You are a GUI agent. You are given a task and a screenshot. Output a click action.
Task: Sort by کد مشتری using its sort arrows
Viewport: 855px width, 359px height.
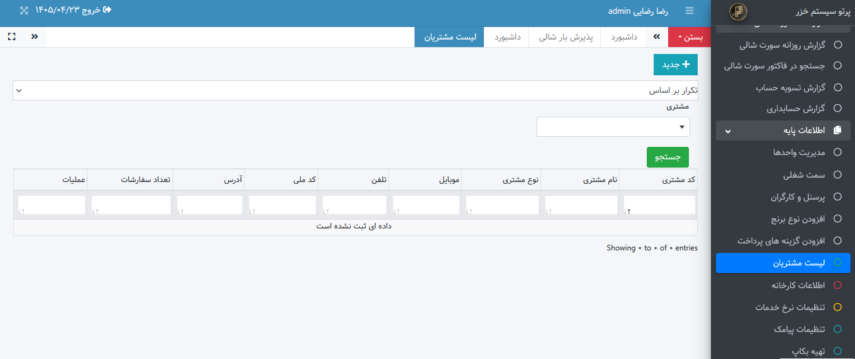(x=627, y=212)
